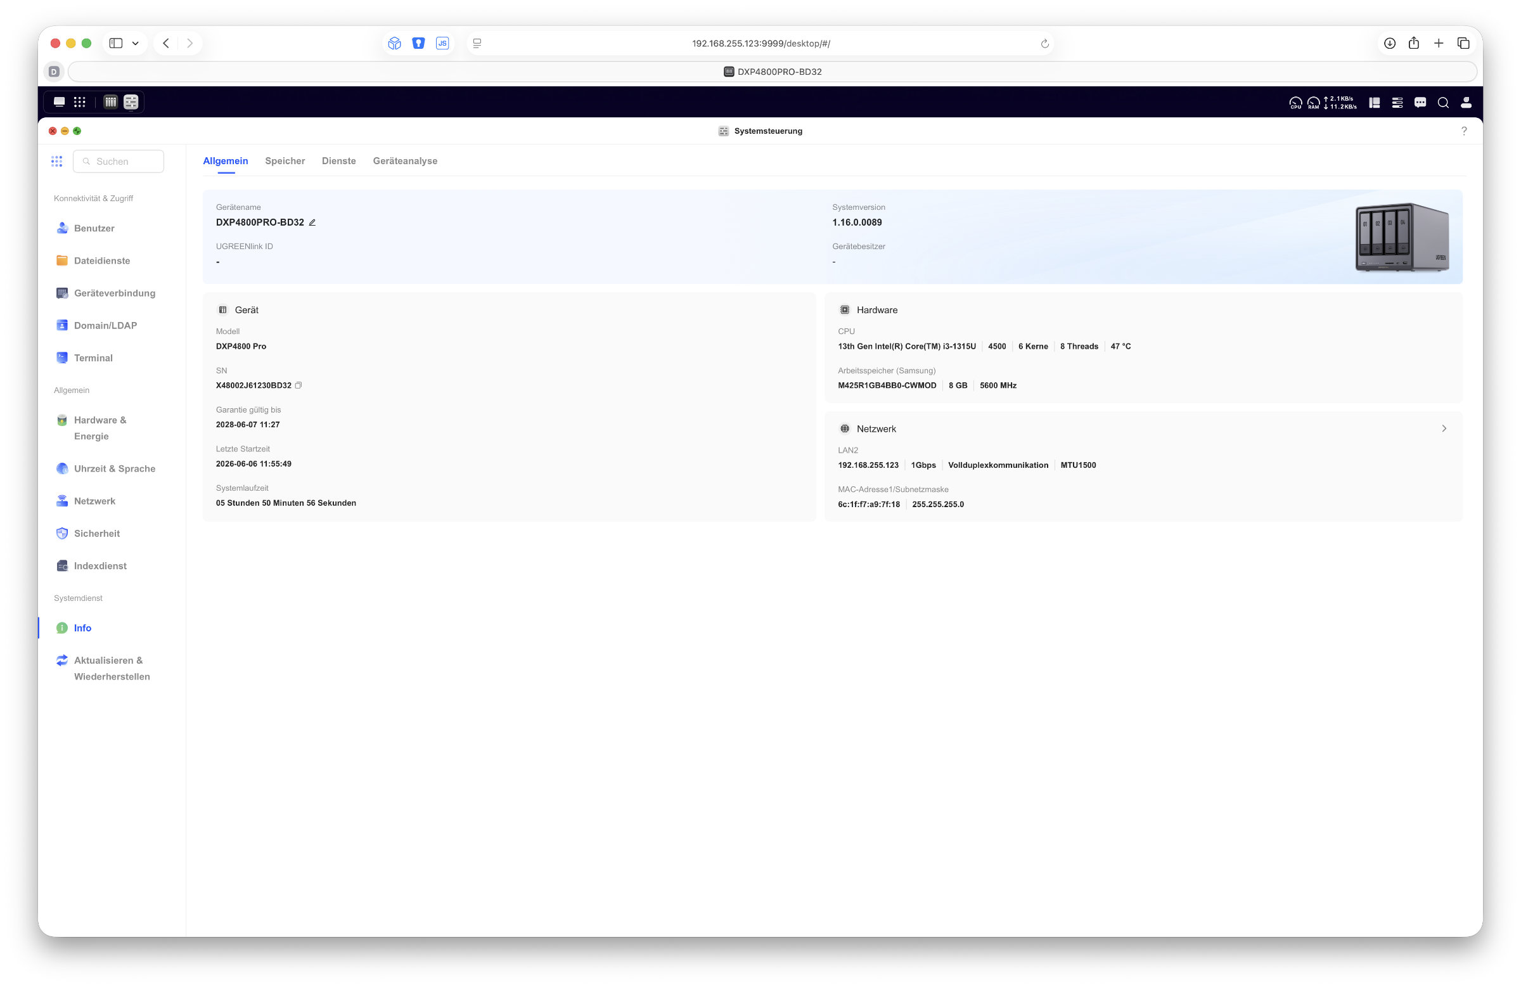
Task: Switch to the Geräteanalyse tab
Action: [405, 161]
